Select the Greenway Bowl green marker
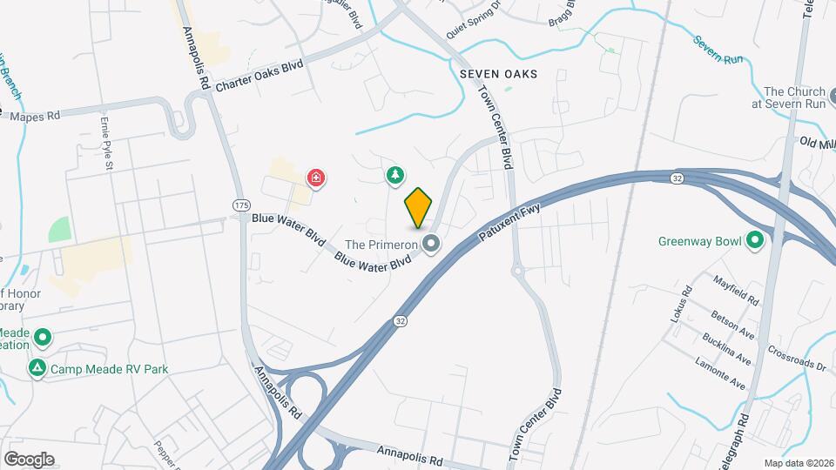Viewport: 836px width, 470px height. click(754, 240)
